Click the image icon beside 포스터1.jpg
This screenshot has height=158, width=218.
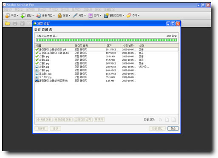[37, 73]
